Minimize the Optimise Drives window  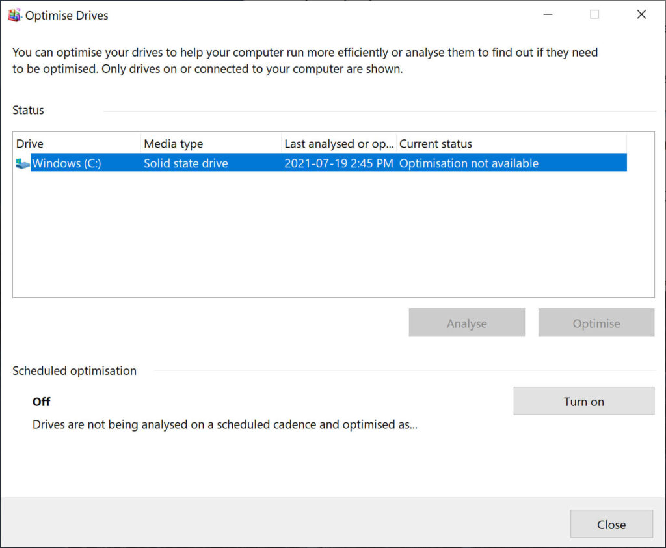click(548, 14)
